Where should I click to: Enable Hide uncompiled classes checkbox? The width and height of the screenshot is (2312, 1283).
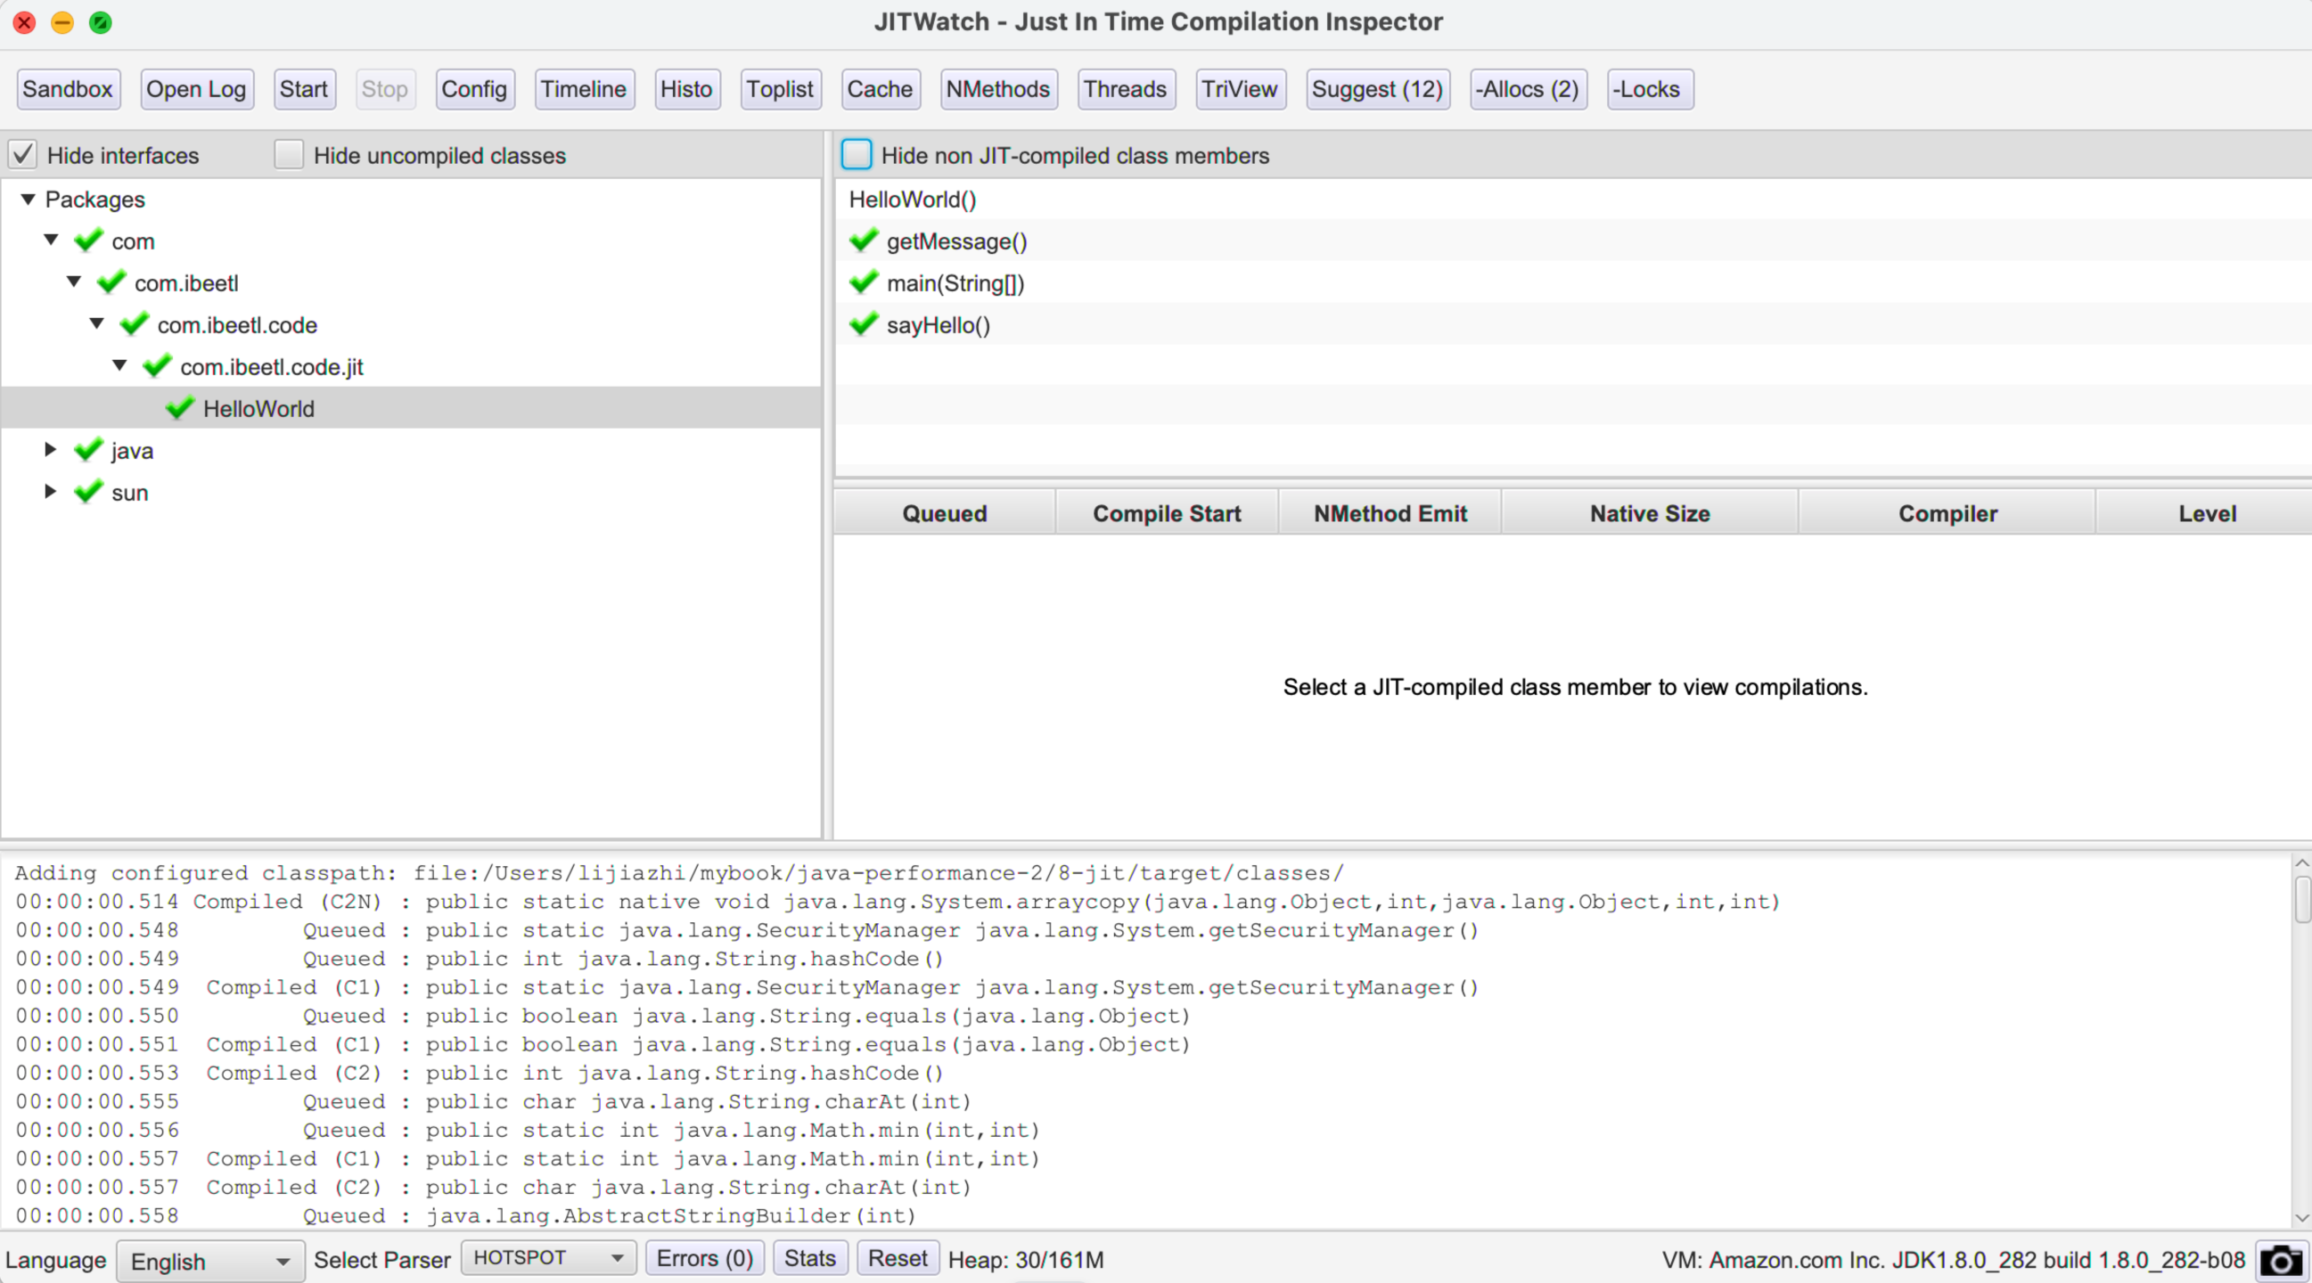[x=289, y=155]
